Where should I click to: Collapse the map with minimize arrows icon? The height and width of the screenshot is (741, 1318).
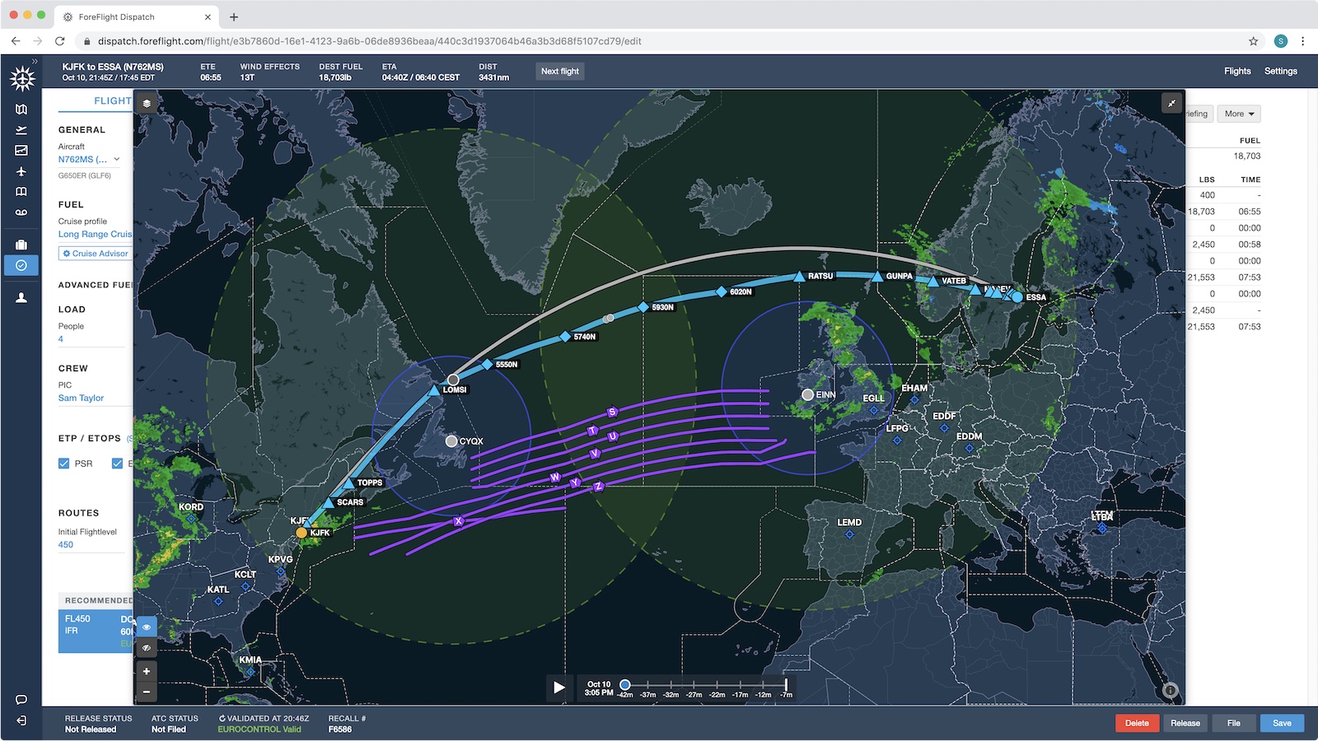(1171, 103)
